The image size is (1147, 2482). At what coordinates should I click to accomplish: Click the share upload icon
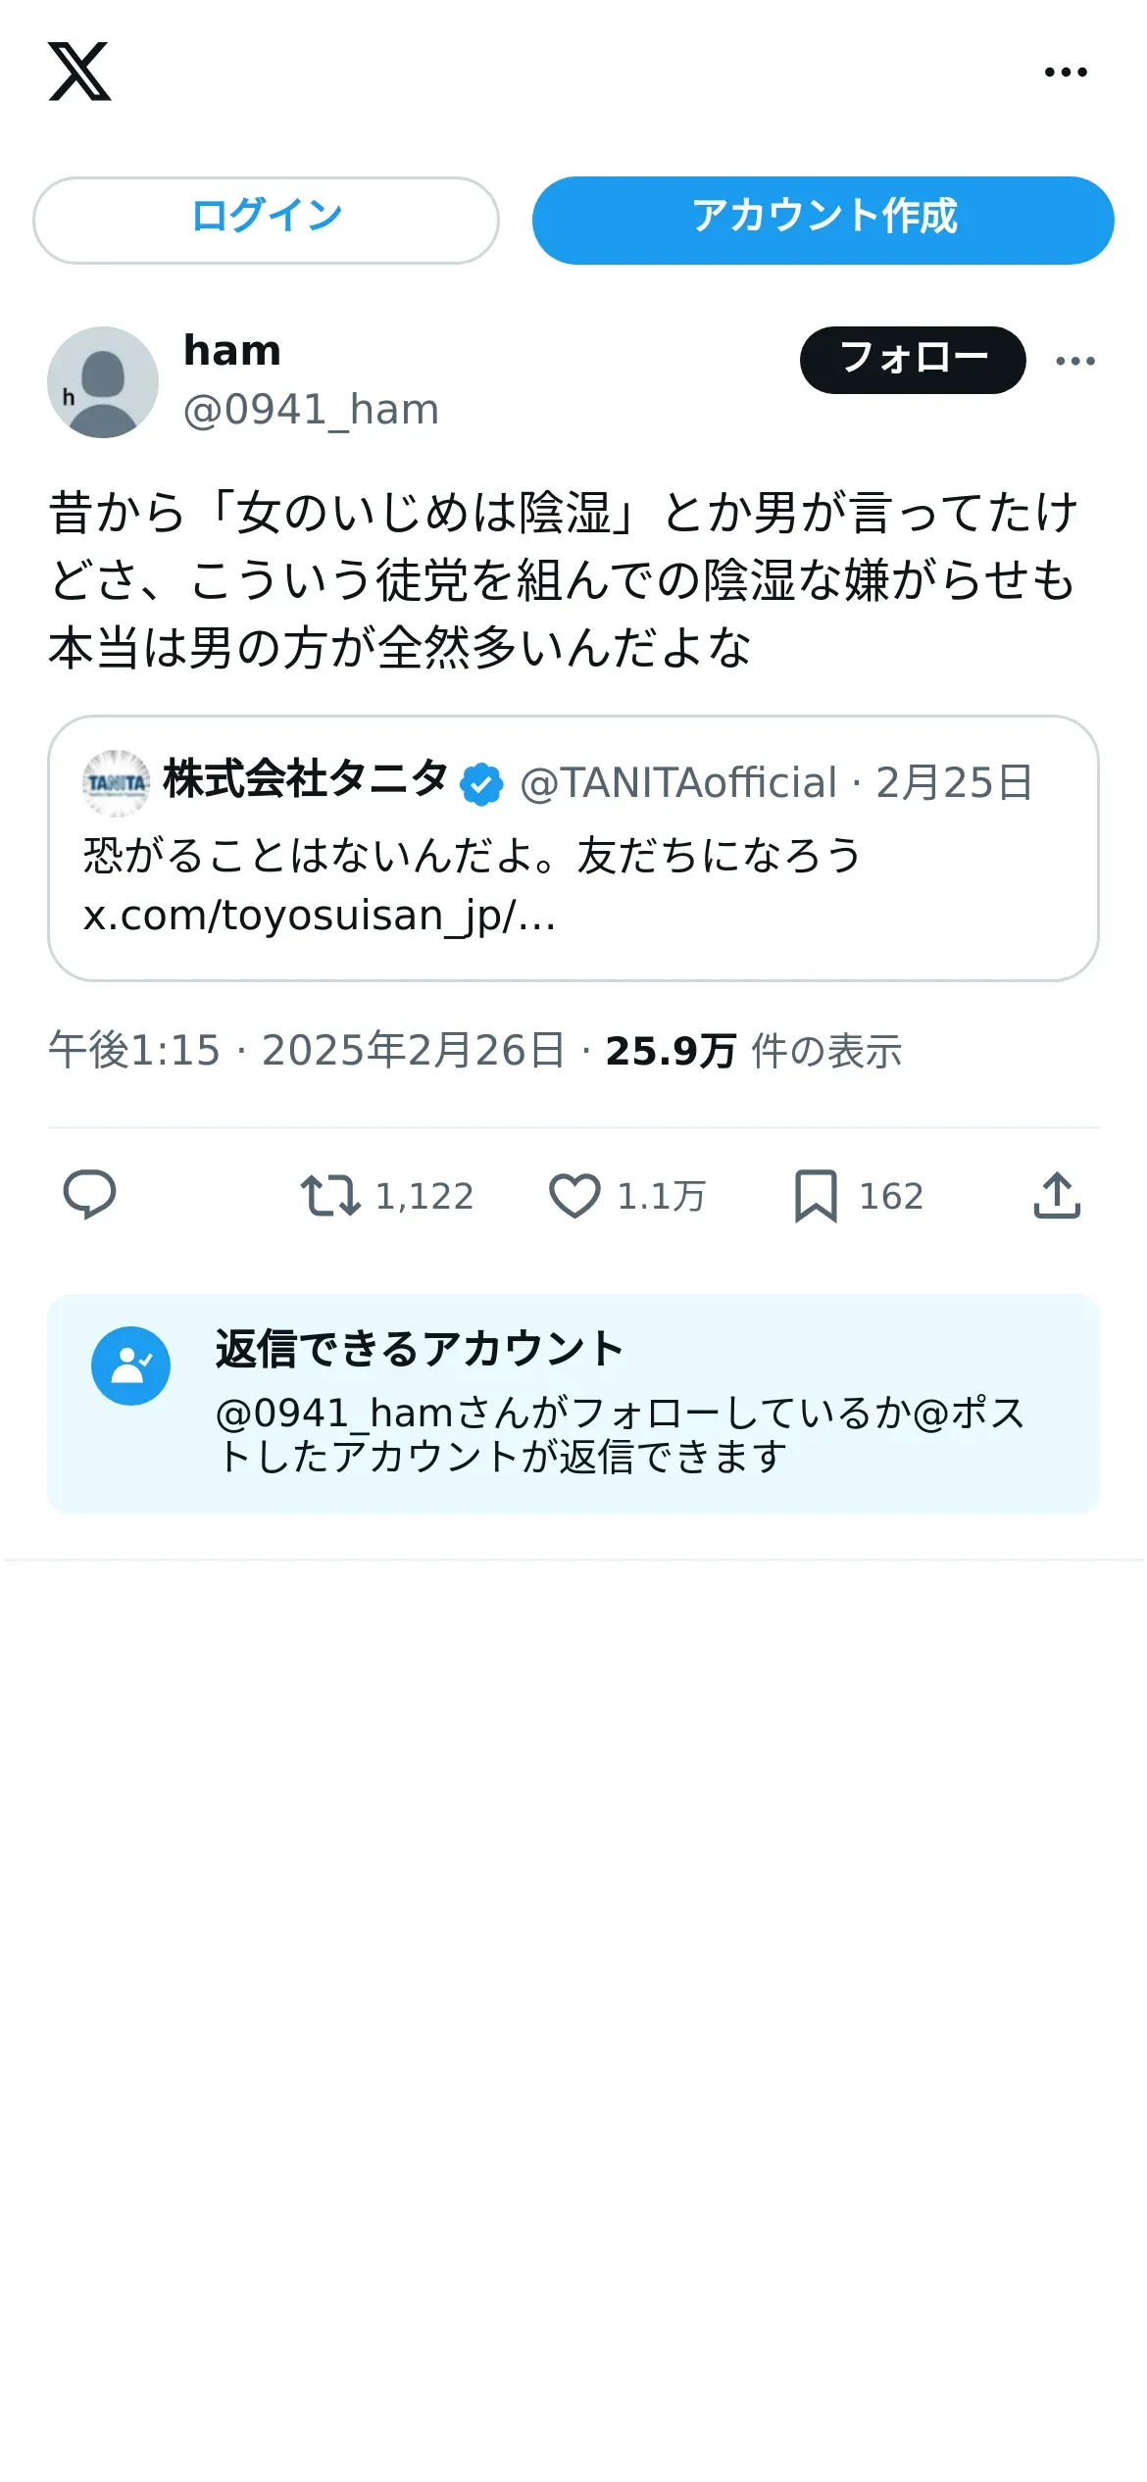tap(1057, 1195)
